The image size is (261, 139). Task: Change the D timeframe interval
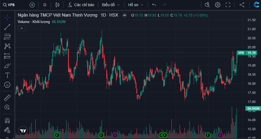click(45, 5)
